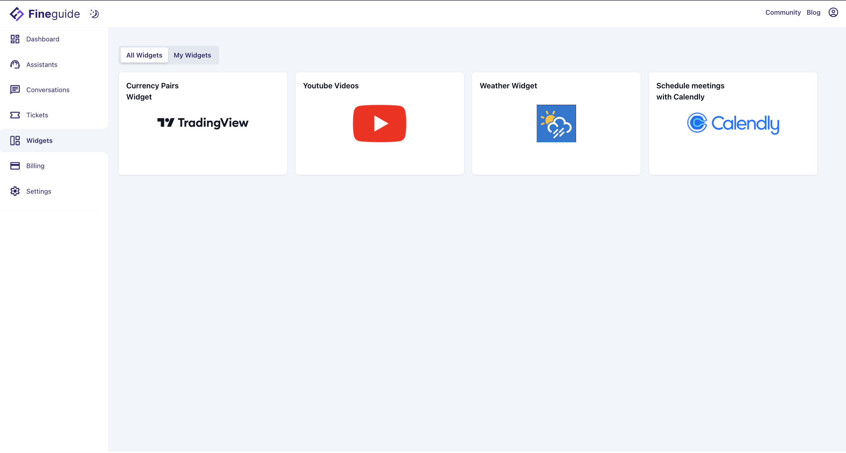This screenshot has width=846, height=453.
Task: Click the Dashboard grid icon in sidebar
Action: [x=15, y=39]
